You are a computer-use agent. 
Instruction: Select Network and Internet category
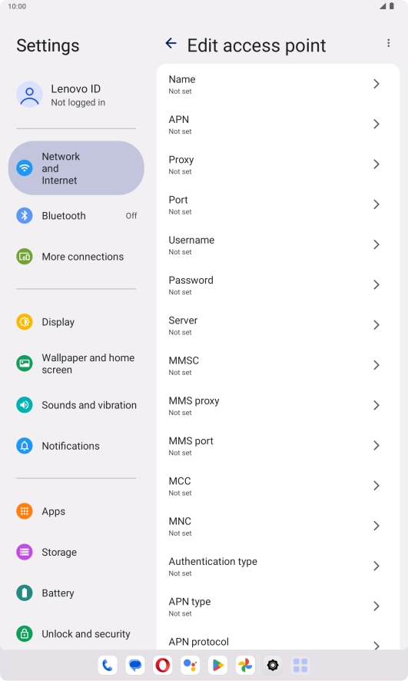click(x=76, y=168)
